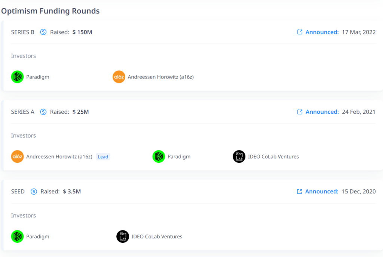This screenshot has width=383, height=257.
Task: Click the Paradigm logo in Seed round
Action: point(17,236)
